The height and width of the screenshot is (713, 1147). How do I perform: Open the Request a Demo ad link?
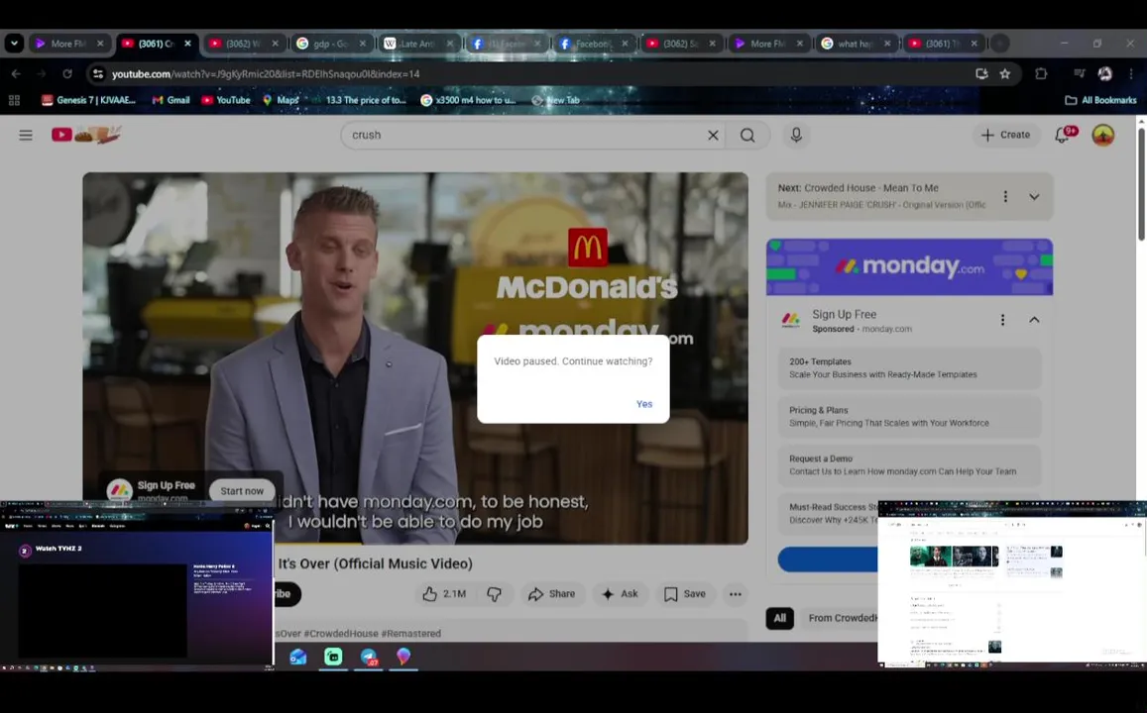pyautogui.click(x=909, y=465)
